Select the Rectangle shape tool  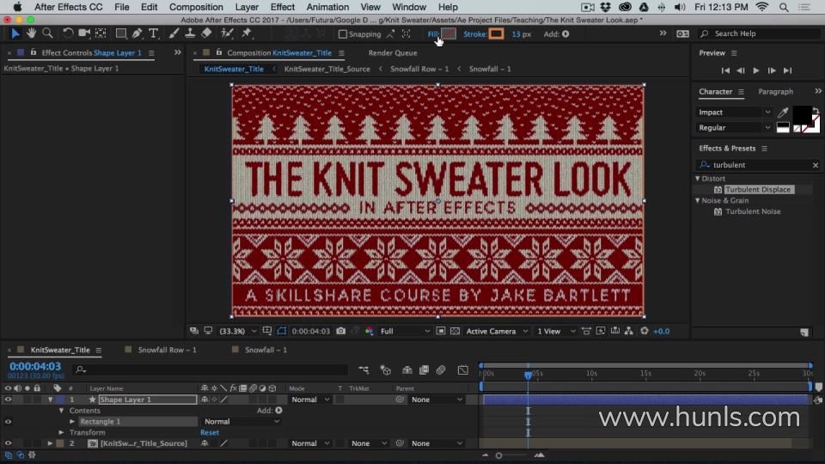[120, 34]
